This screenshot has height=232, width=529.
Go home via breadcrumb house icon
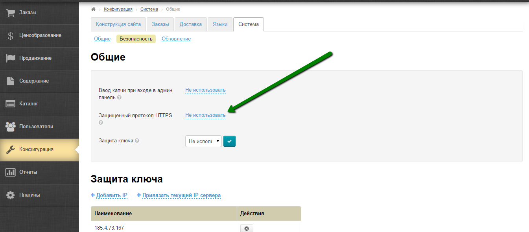(93, 9)
